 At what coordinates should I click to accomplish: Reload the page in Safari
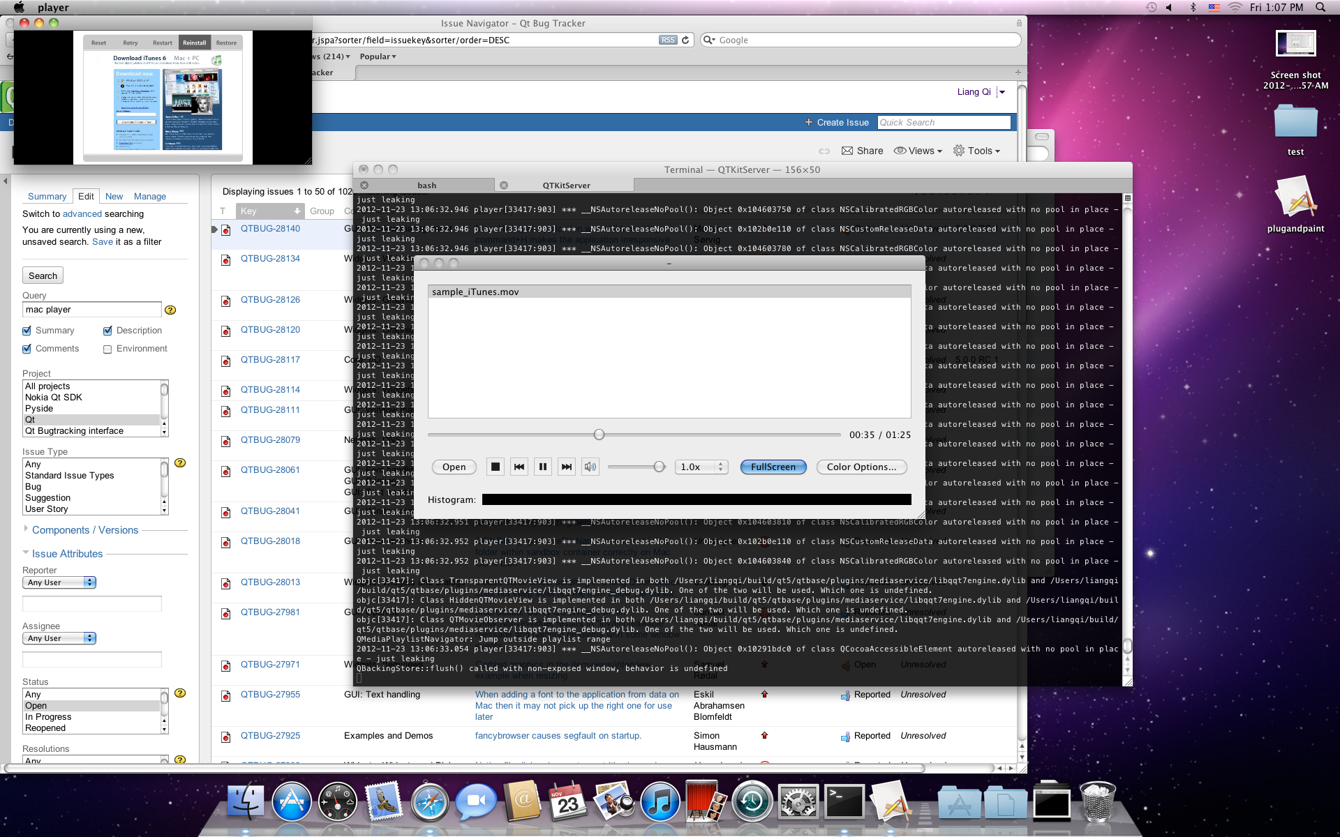685,40
